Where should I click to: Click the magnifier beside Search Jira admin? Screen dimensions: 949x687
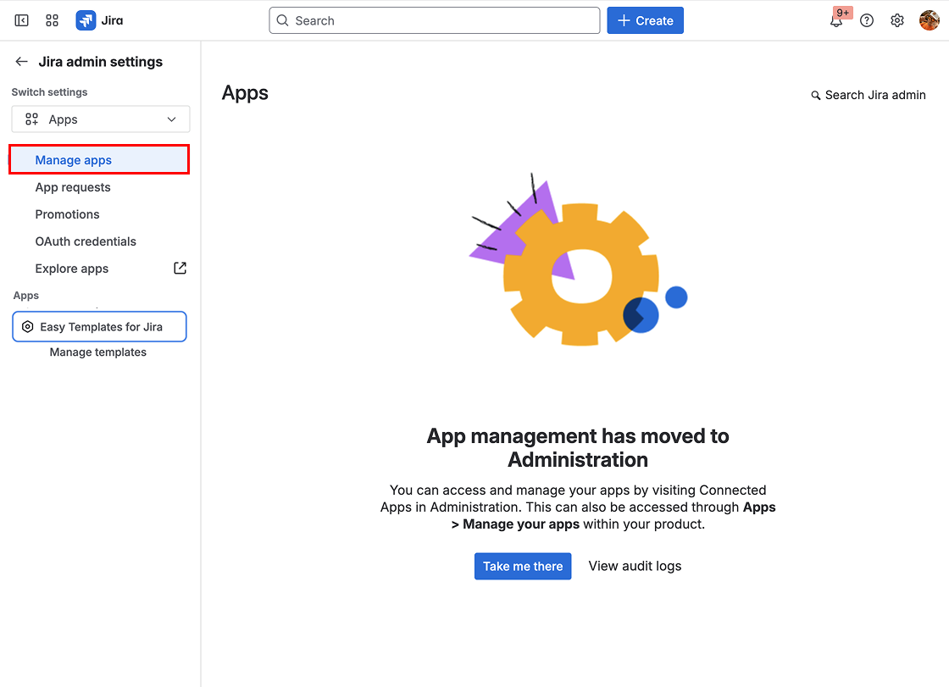(x=815, y=95)
